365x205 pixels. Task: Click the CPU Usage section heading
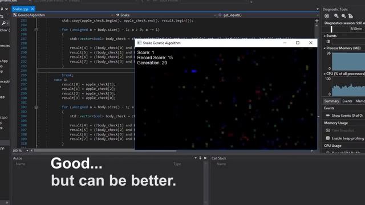[x=332, y=146]
